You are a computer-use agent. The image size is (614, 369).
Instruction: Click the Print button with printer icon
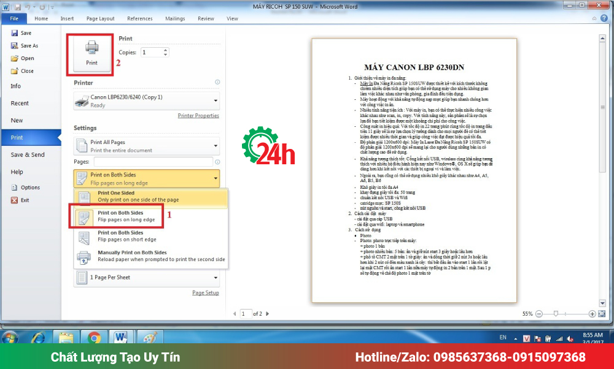91,53
